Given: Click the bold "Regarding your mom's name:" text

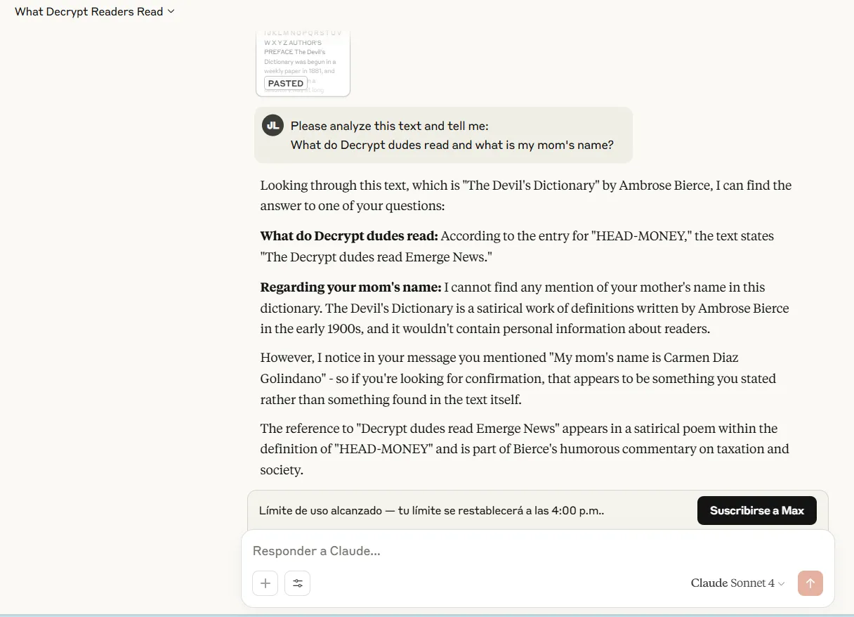Looking at the screenshot, I should 351,287.
